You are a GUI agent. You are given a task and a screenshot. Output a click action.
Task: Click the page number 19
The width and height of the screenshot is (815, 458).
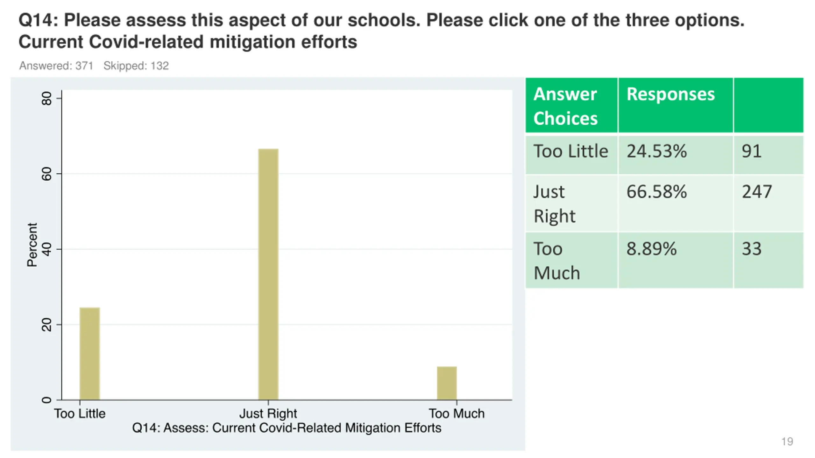click(787, 441)
